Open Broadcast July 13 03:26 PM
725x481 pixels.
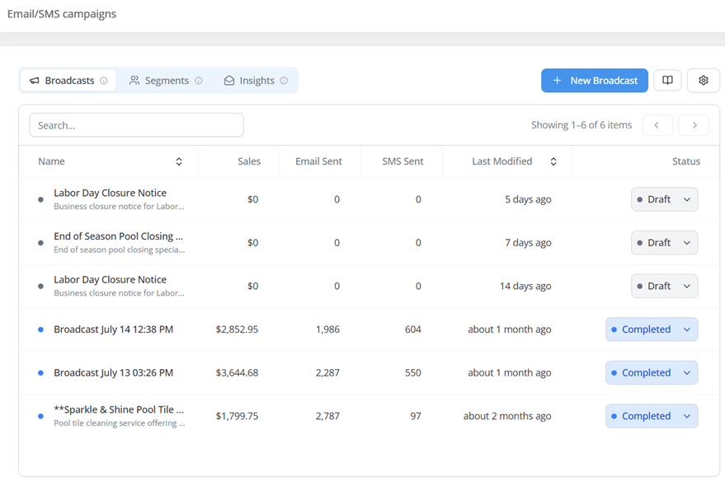[x=113, y=373]
